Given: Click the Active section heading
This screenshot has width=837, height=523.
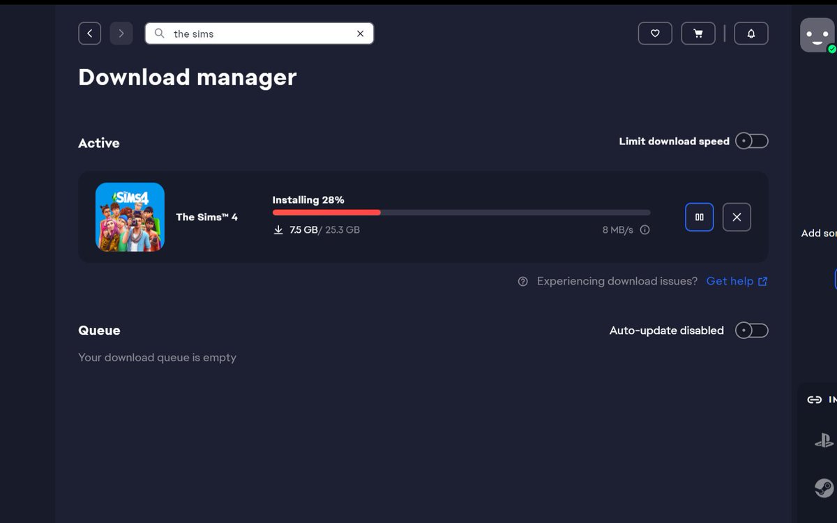Looking at the screenshot, I should (x=99, y=143).
